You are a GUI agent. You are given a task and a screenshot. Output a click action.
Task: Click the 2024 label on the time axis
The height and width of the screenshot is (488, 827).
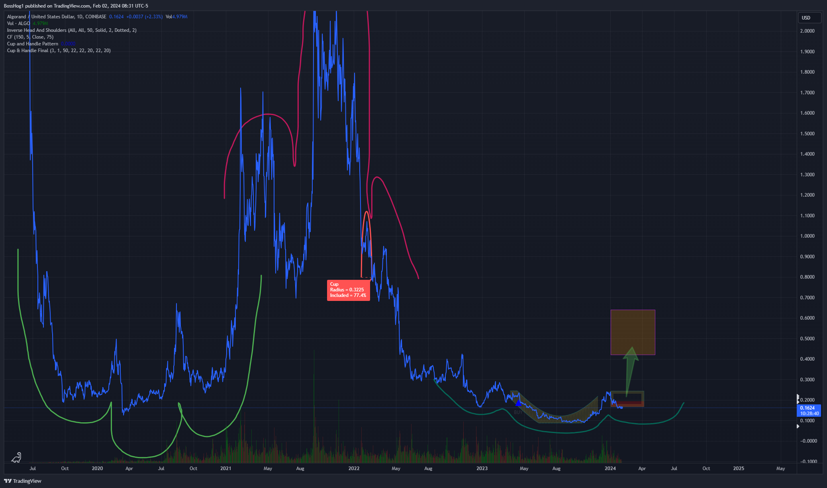click(610, 468)
